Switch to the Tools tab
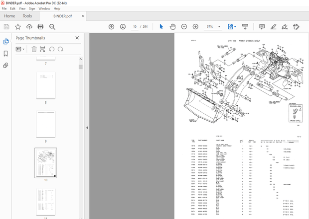 point(27,16)
